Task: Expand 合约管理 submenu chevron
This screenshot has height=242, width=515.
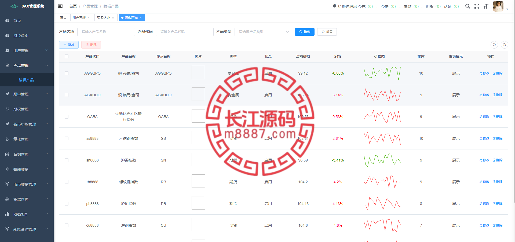Action: coord(47,154)
